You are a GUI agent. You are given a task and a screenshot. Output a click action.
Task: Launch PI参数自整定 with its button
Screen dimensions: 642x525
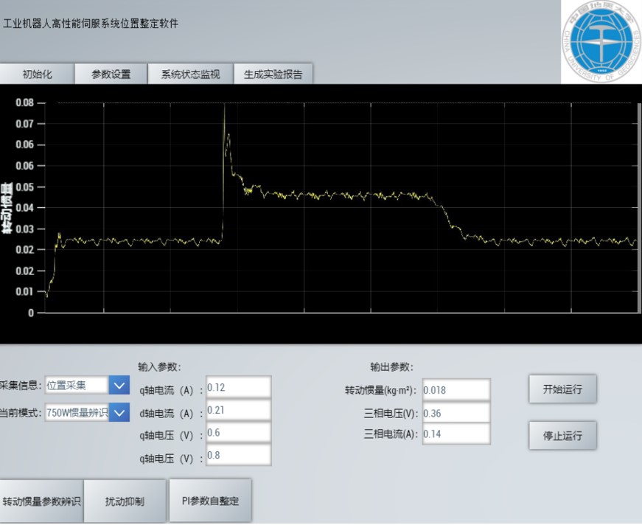pyautogui.click(x=210, y=501)
